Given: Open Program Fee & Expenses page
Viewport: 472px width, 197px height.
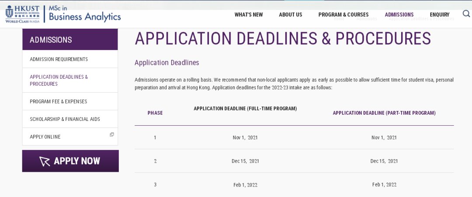Looking at the screenshot, I should click(59, 102).
